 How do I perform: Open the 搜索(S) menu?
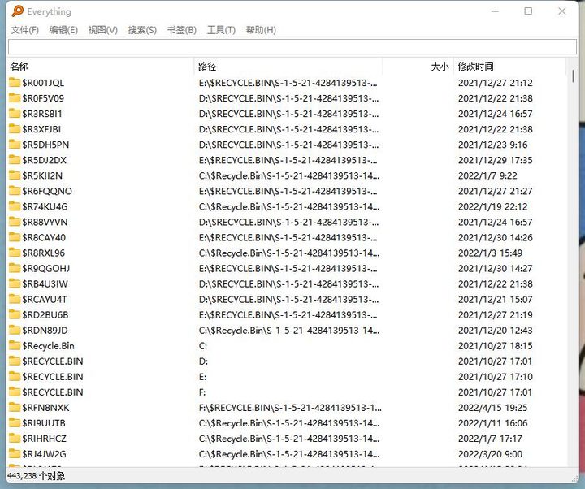[x=142, y=30]
